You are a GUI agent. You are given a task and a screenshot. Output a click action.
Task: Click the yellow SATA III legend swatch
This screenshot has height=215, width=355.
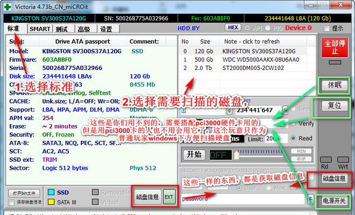51,202
